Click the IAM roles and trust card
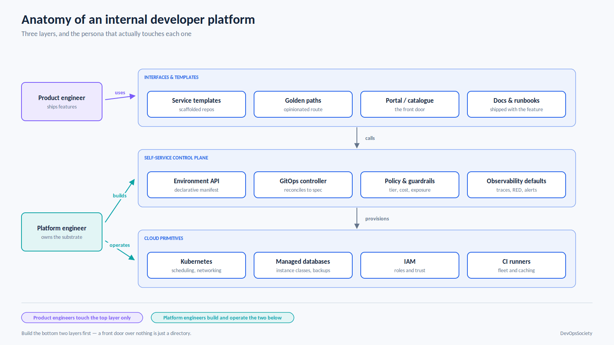The width and height of the screenshot is (614, 345). [x=410, y=265]
